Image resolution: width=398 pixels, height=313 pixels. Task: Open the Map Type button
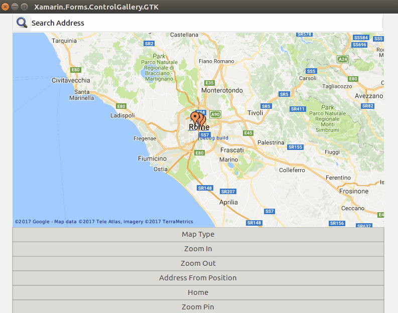coord(198,234)
